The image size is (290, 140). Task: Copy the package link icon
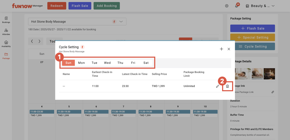point(273,92)
